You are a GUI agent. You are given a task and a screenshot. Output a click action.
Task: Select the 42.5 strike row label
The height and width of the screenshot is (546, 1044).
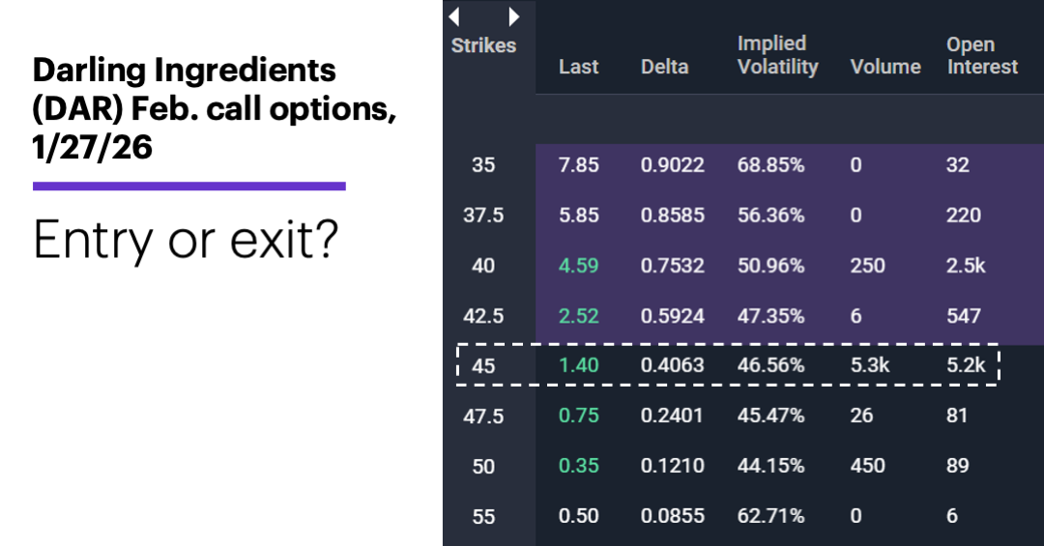tap(483, 316)
